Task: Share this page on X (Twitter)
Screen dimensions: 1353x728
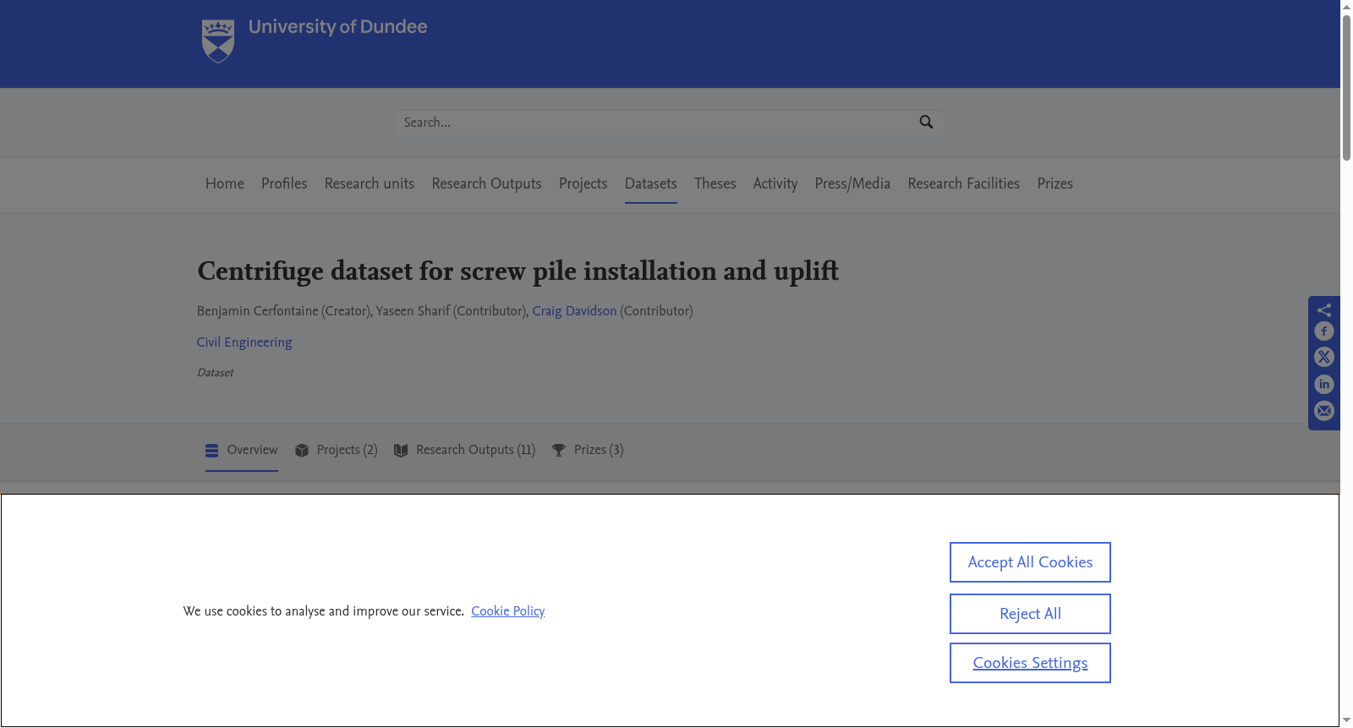Action: [1324, 358]
